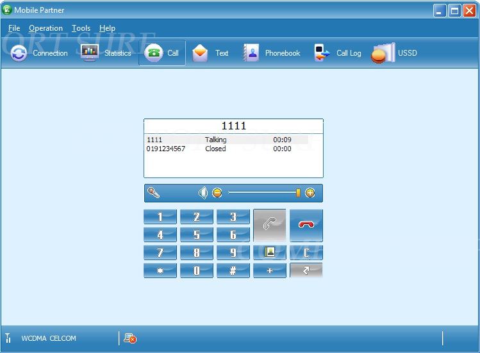Click the volume slider track
The height and width of the screenshot is (353, 480).
point(263,193)
